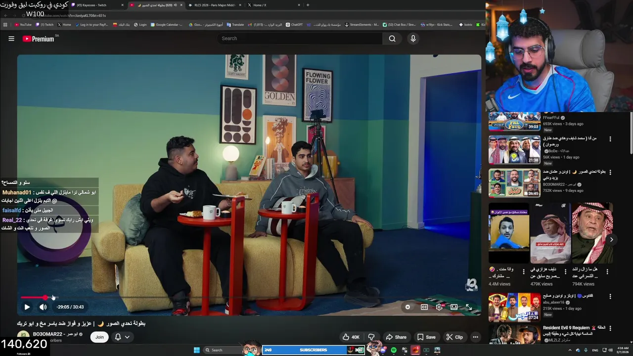
Task: Enter full screen mode
Action: (x=469, y=307)
